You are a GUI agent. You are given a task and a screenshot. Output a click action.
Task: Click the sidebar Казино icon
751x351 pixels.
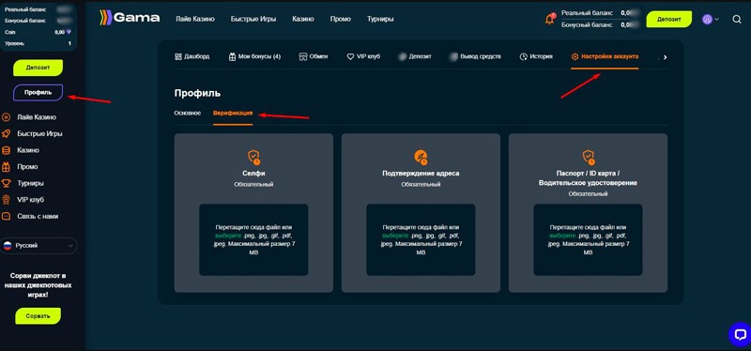[7, 150]
